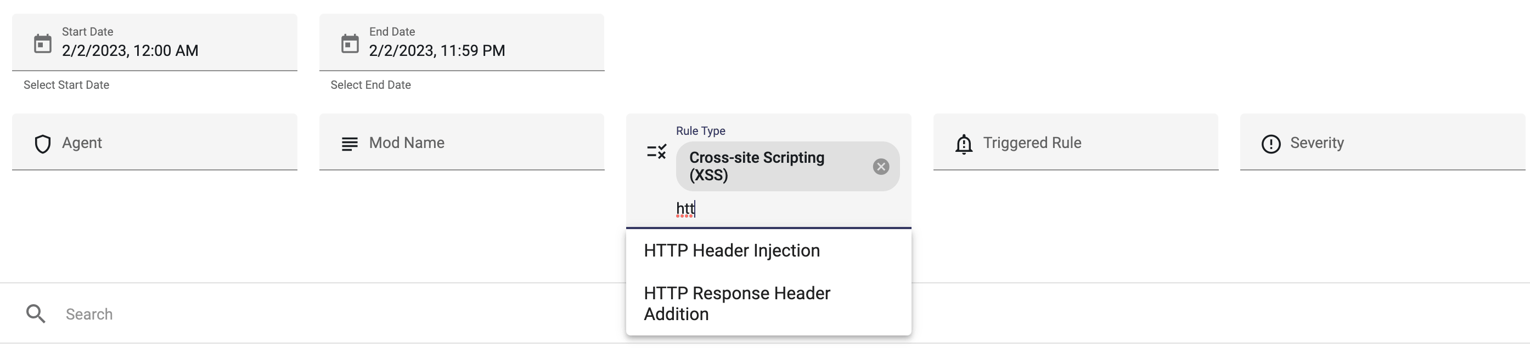Click the shield icon beside Agent

coord(43,144)
